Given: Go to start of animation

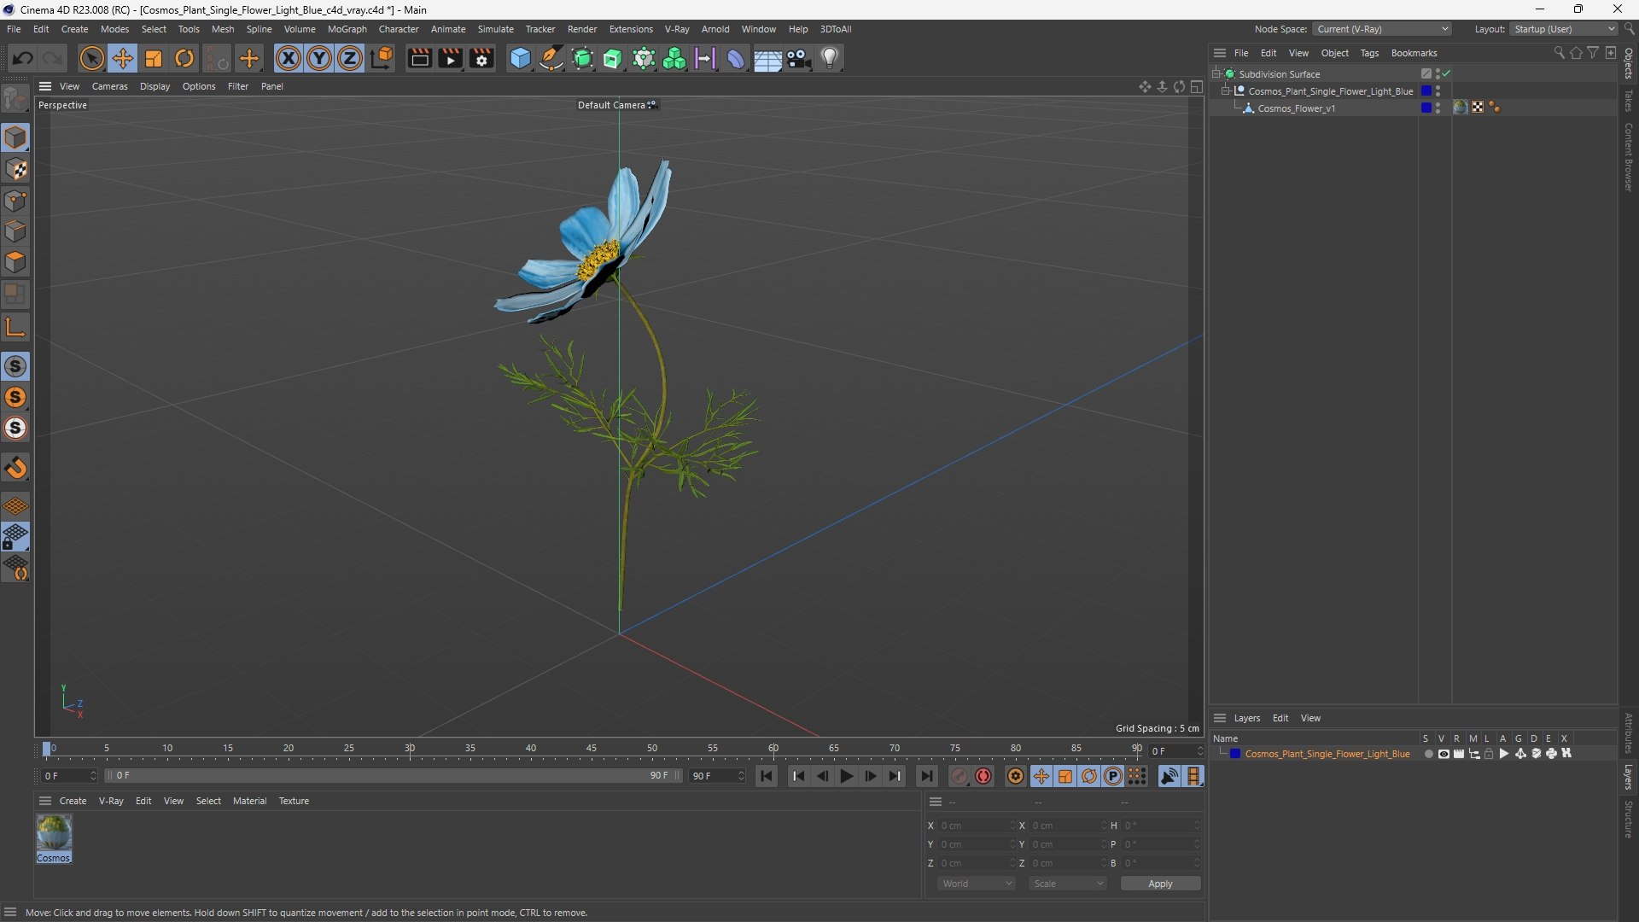Looking at the screenshot, I should (x=767, y=776).
